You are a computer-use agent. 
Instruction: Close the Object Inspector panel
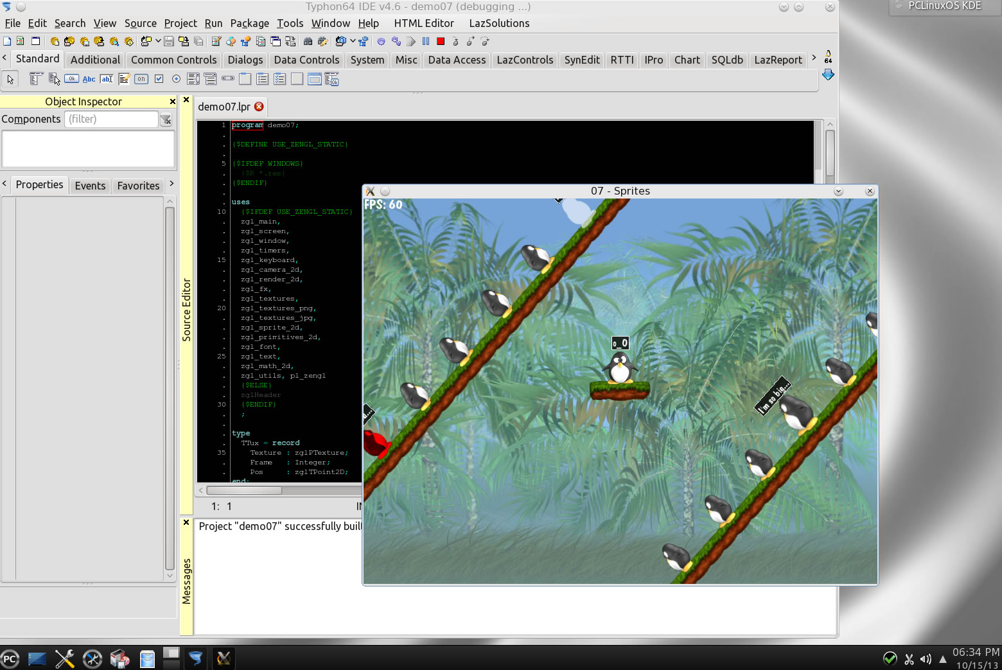tap(172, 101)
